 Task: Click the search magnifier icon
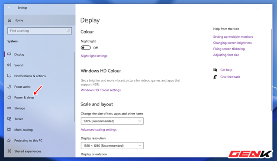tap(68, 31)
